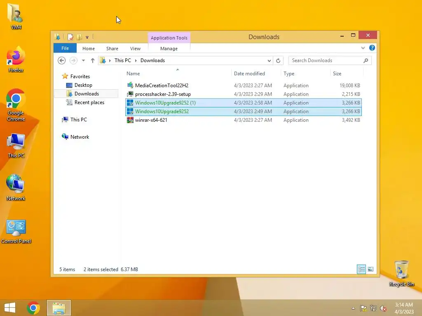The image size is (422, 316).
Task: Click the Application Tools contextual tab header
Action: [x=169, y=38]
